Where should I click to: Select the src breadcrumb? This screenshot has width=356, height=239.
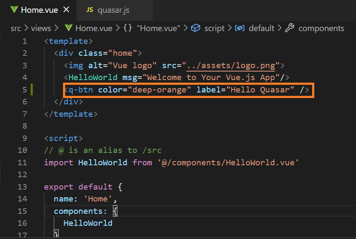(x=16, y=29)
